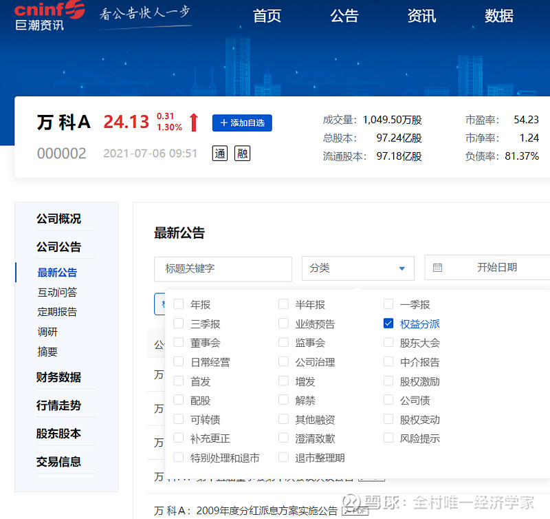Check the 监事会 checkbox

coord(283,342)
